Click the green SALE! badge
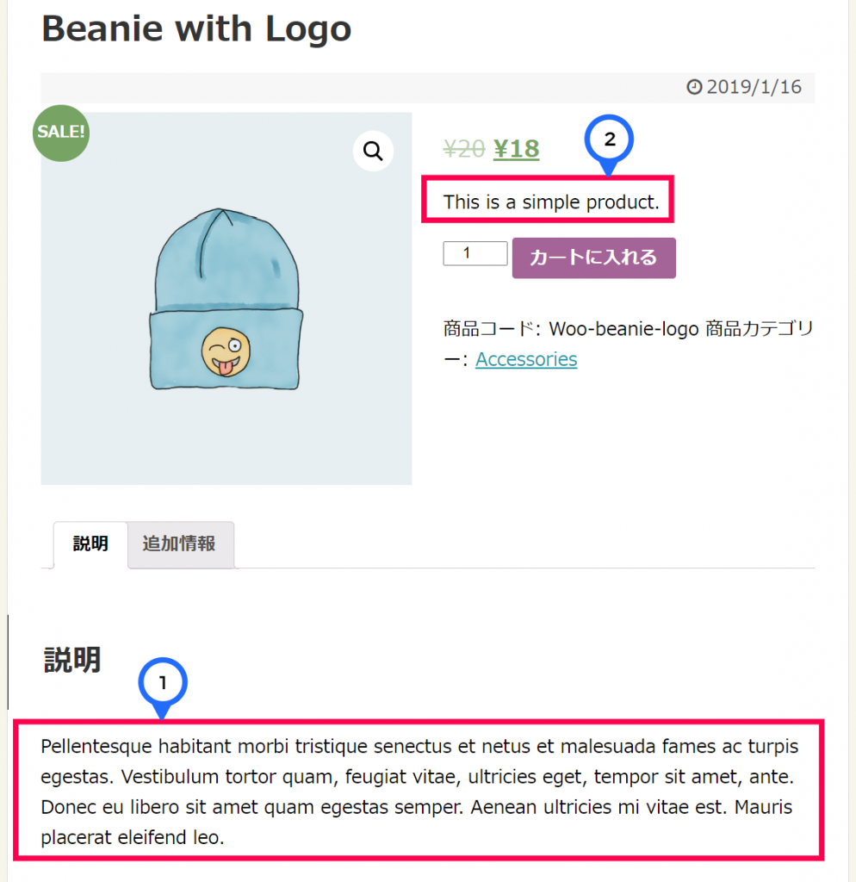The width and height of the screenshot is (856, 882). (x=61, y=134)
